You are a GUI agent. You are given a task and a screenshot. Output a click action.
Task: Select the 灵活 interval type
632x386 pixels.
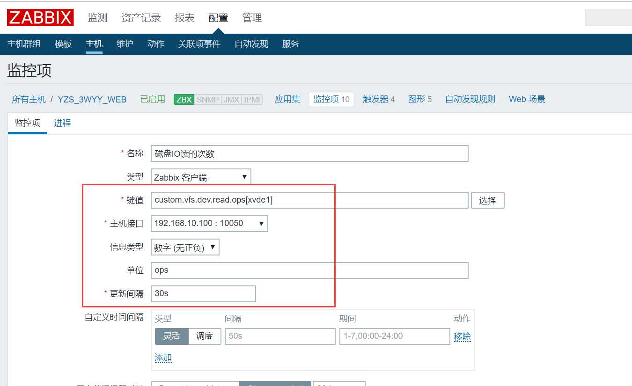click(172, 336)
